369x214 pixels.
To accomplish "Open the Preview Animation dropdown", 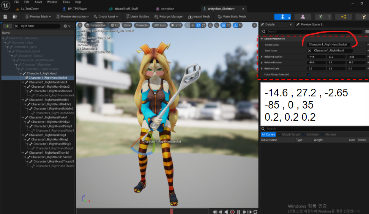I will 72,16.
